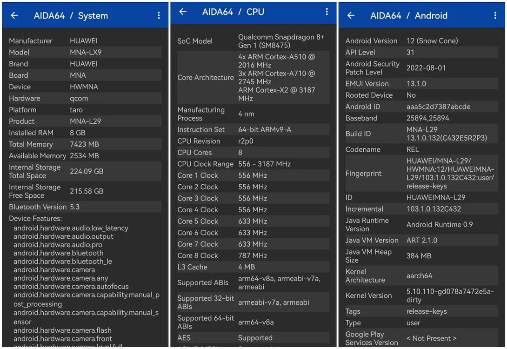Select the Core 5 Clock row
Viewport: 507px width, 349px height.
click(253, 221)
